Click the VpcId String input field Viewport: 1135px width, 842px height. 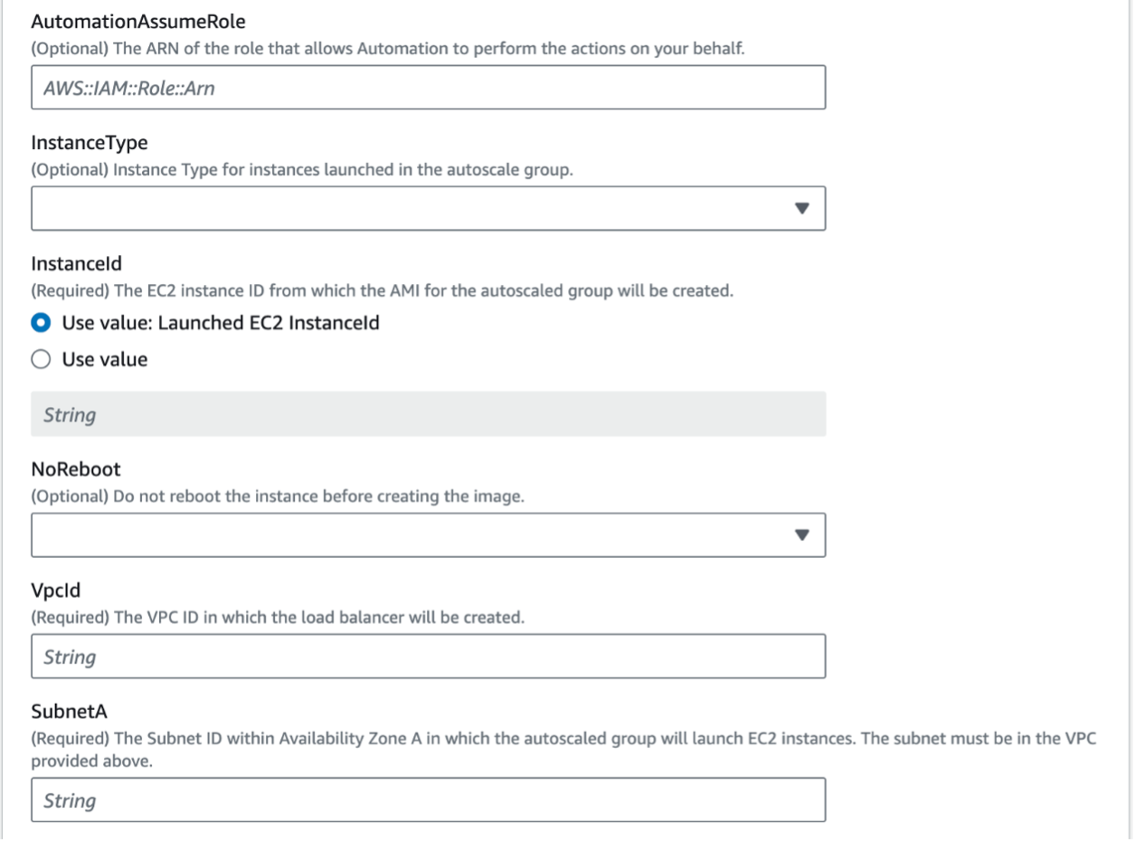pos(428,657)
